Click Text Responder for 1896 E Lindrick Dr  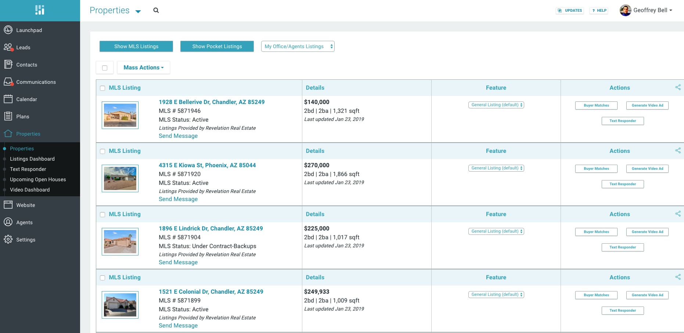pyautogui.click(x=623, y=247)
